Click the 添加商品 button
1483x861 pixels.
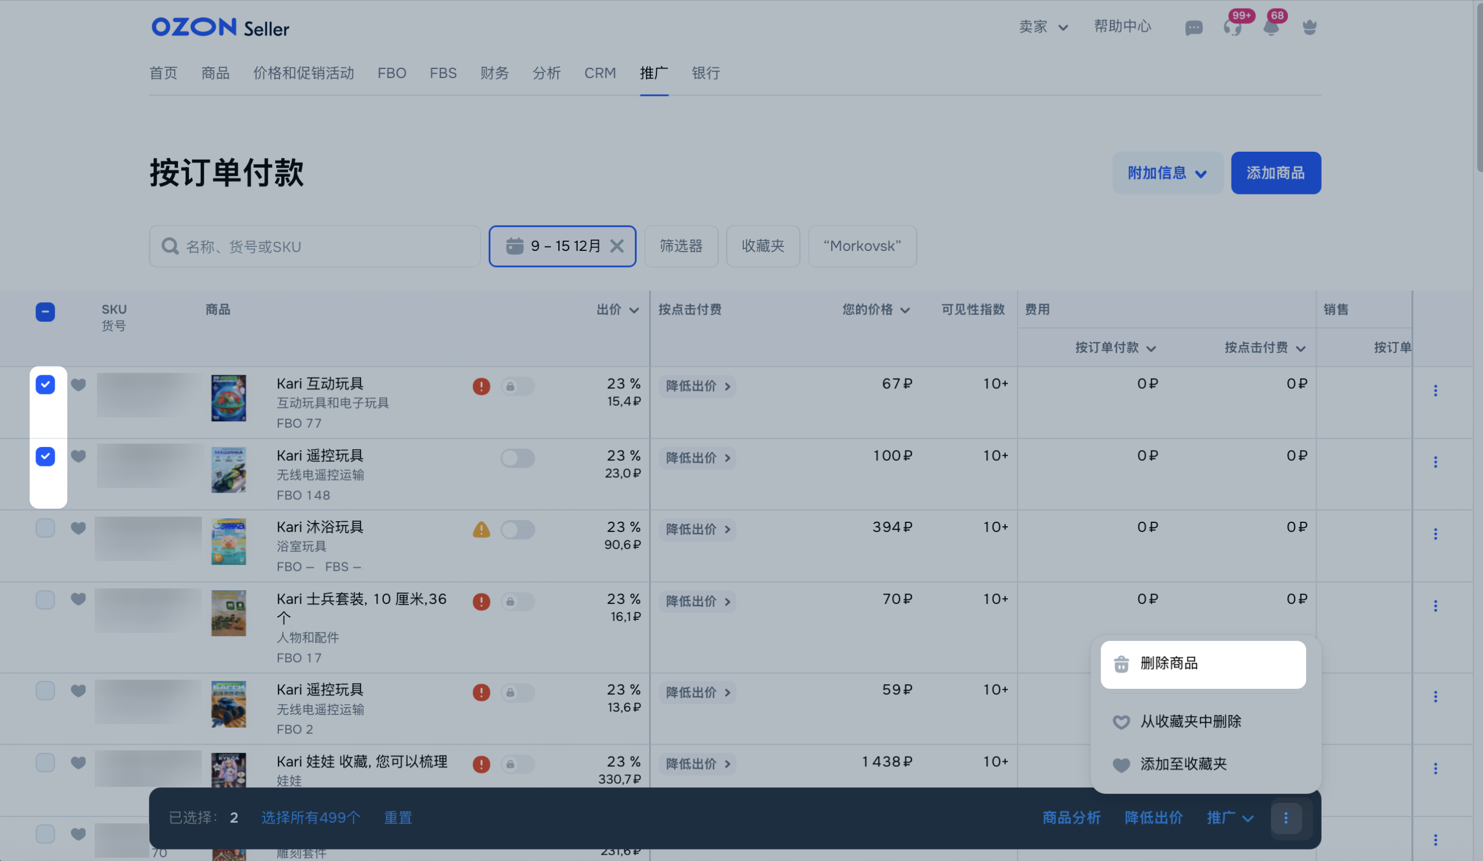[x=1275, y=173]
